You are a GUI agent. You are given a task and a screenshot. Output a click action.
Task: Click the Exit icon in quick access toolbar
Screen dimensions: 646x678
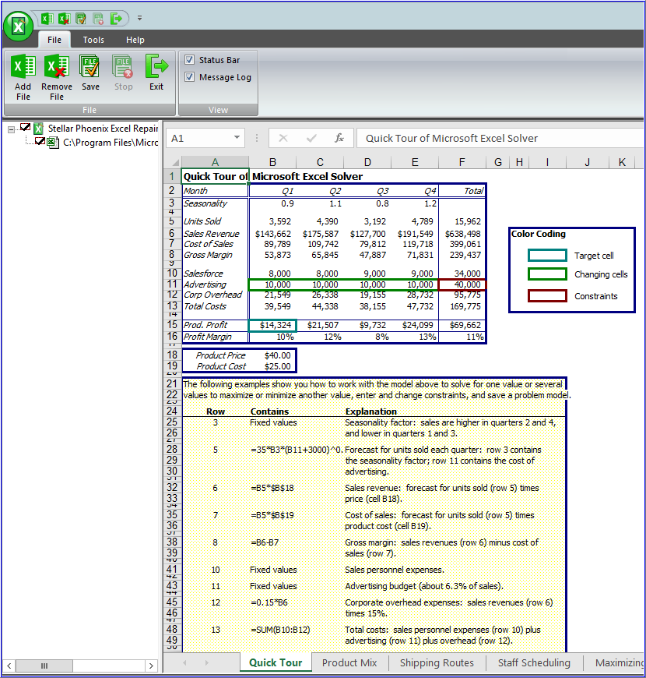pyautogui.click(x=115, y=18)
